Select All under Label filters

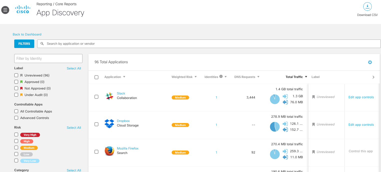pos(74,68)
